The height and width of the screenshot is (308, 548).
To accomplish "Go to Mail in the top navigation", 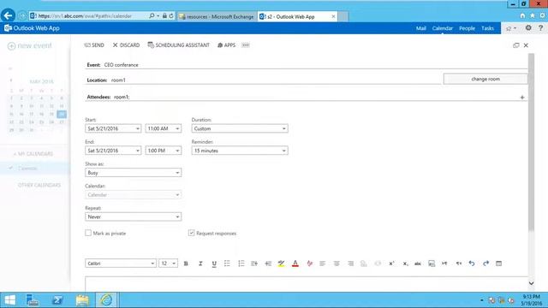I will [420, 28].
